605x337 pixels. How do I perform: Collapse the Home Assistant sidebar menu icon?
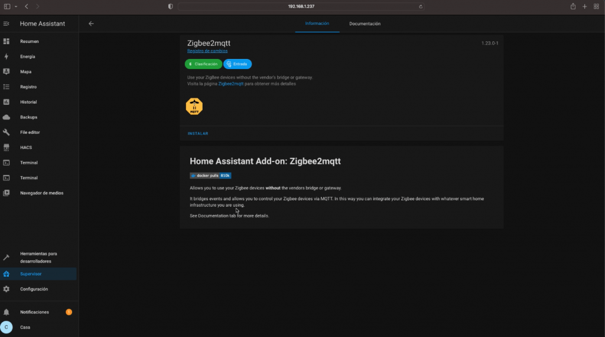6,24
